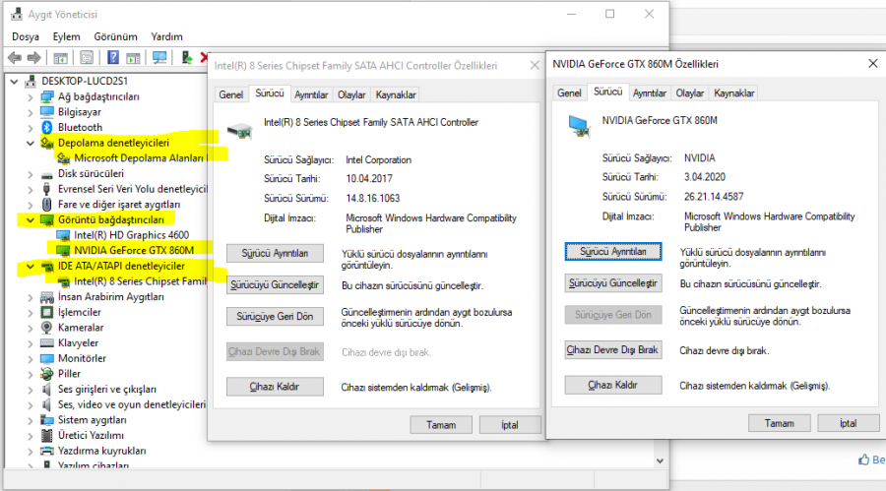Open the Dosya menu
Image resolution: width=886 pixels, height=491 pixels.
pos(26,36)
